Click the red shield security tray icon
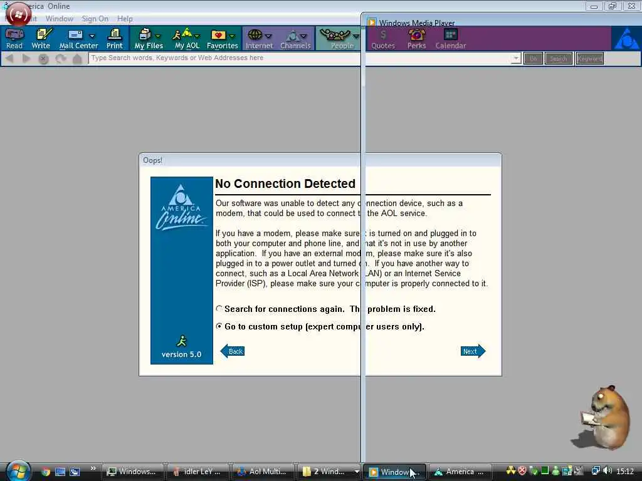642x481 pixels. click(522, 471)
